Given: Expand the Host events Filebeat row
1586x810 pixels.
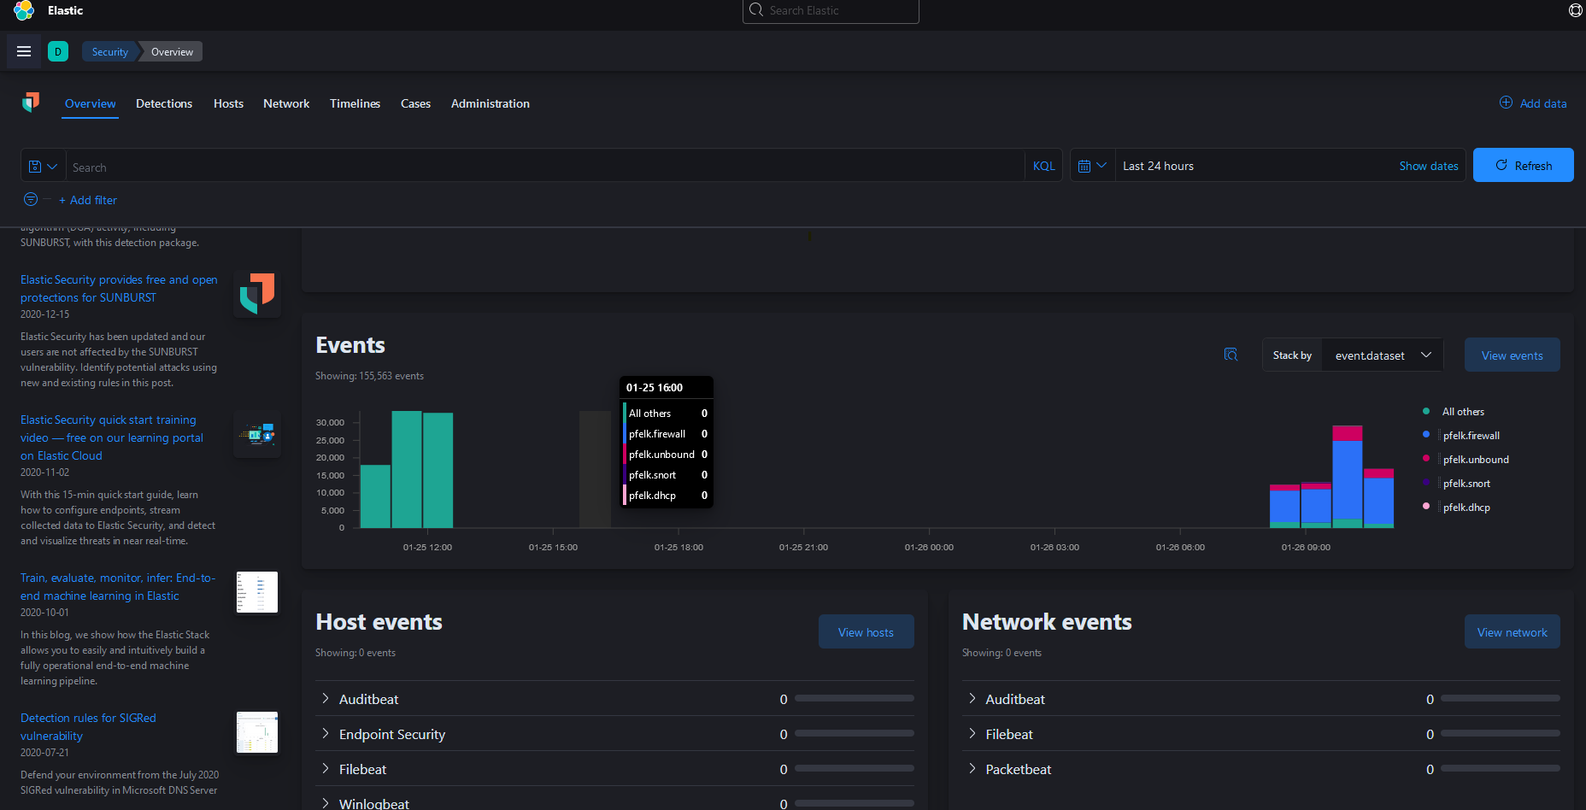Looking at the screenshot, I should coord(325,769).
